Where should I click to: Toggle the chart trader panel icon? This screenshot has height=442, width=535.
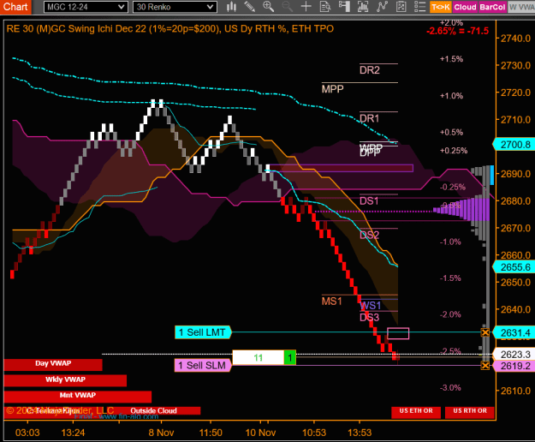click(x=344, y=7)
